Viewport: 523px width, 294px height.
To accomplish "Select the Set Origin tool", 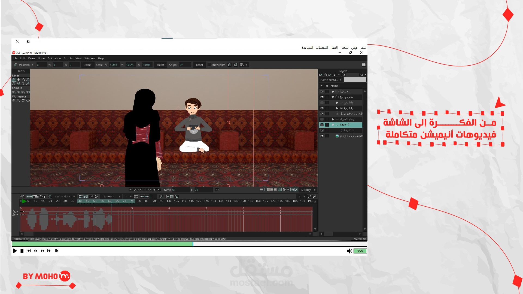I will point(19,80).
